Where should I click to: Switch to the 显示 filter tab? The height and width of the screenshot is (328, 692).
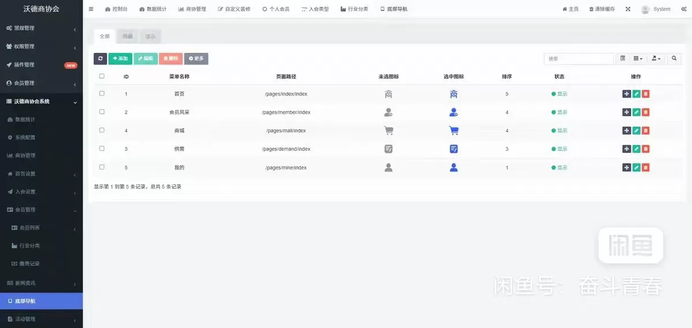tap(151, 36)
